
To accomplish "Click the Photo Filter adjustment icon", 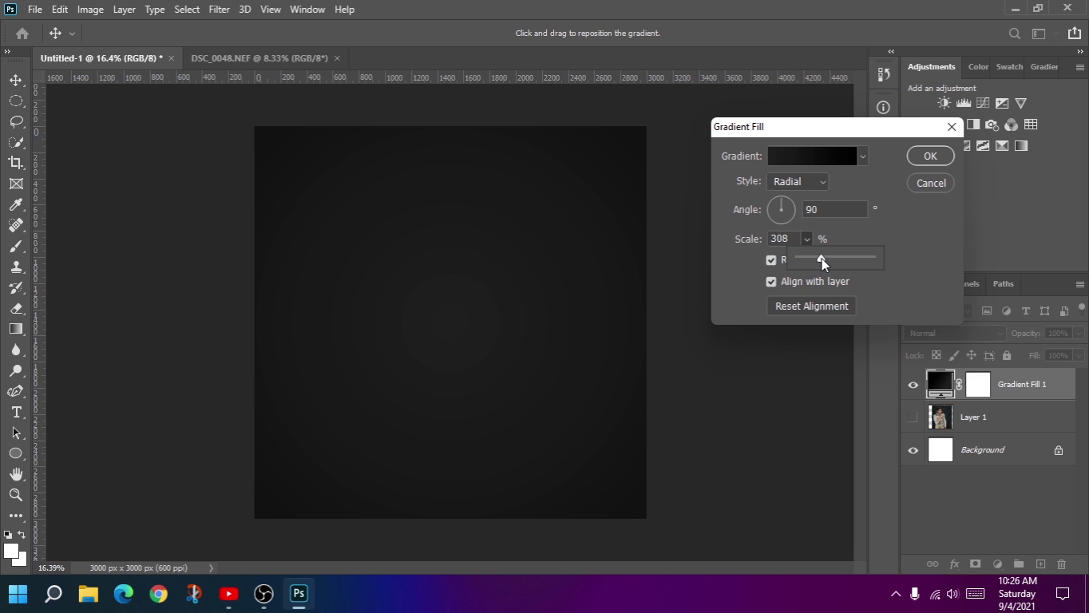I will (992, 125).
